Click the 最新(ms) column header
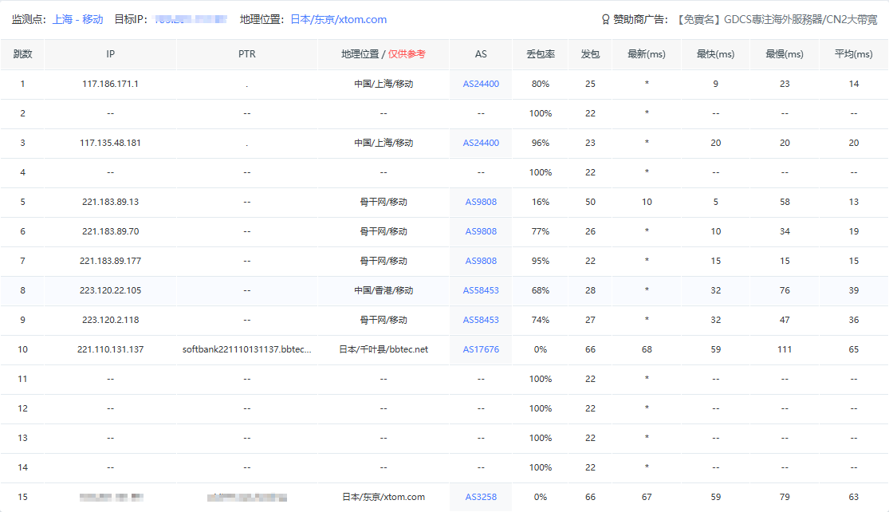Screen dimensions: 889x512 (x=647, y=54)
